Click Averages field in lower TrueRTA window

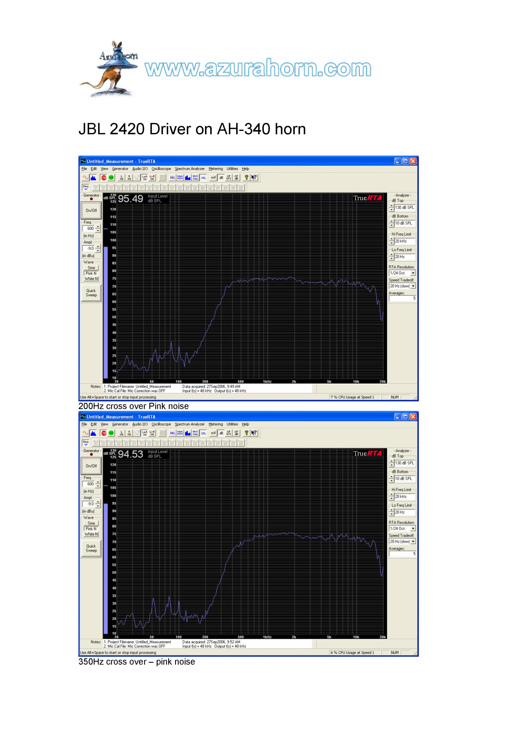tap(402, 554)
